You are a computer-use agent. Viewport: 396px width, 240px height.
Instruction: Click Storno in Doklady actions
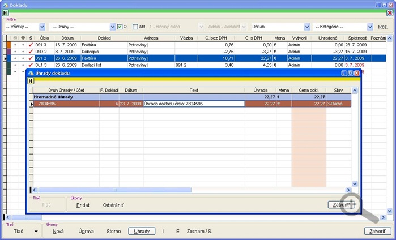pos(113,232)
